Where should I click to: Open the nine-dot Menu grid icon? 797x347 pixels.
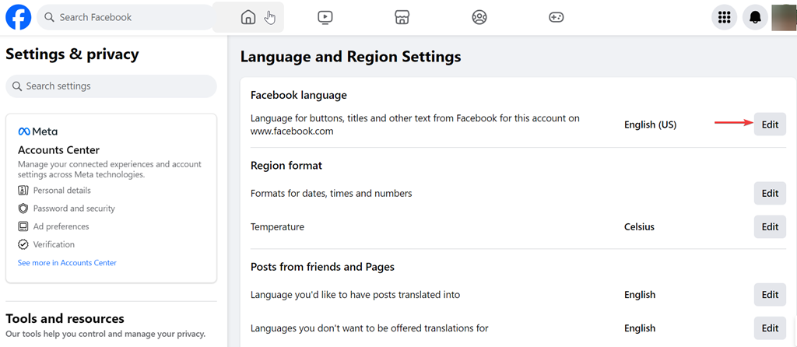724,17
